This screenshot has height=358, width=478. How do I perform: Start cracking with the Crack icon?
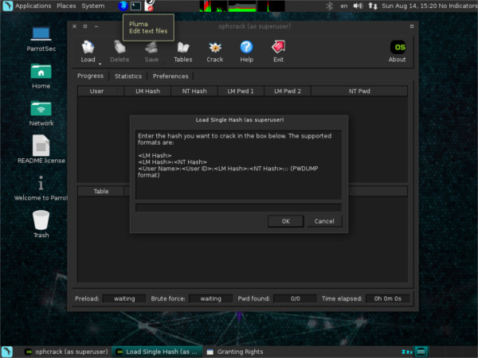(x=215, y=52)
